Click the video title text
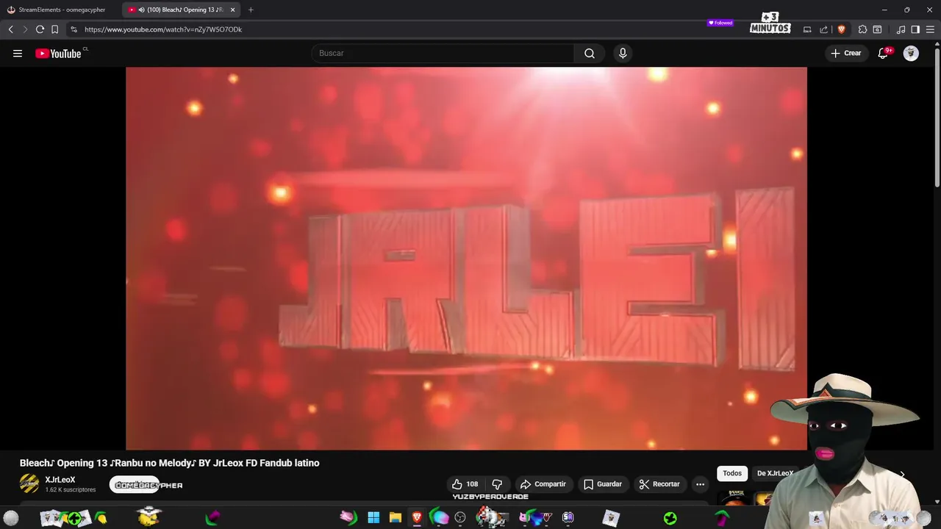 169,463
